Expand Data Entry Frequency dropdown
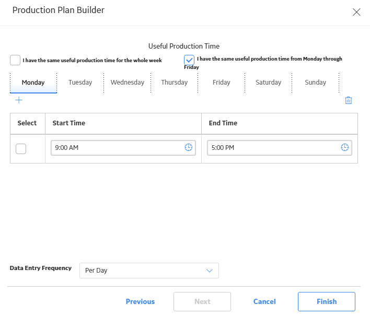 click(149, 271)
